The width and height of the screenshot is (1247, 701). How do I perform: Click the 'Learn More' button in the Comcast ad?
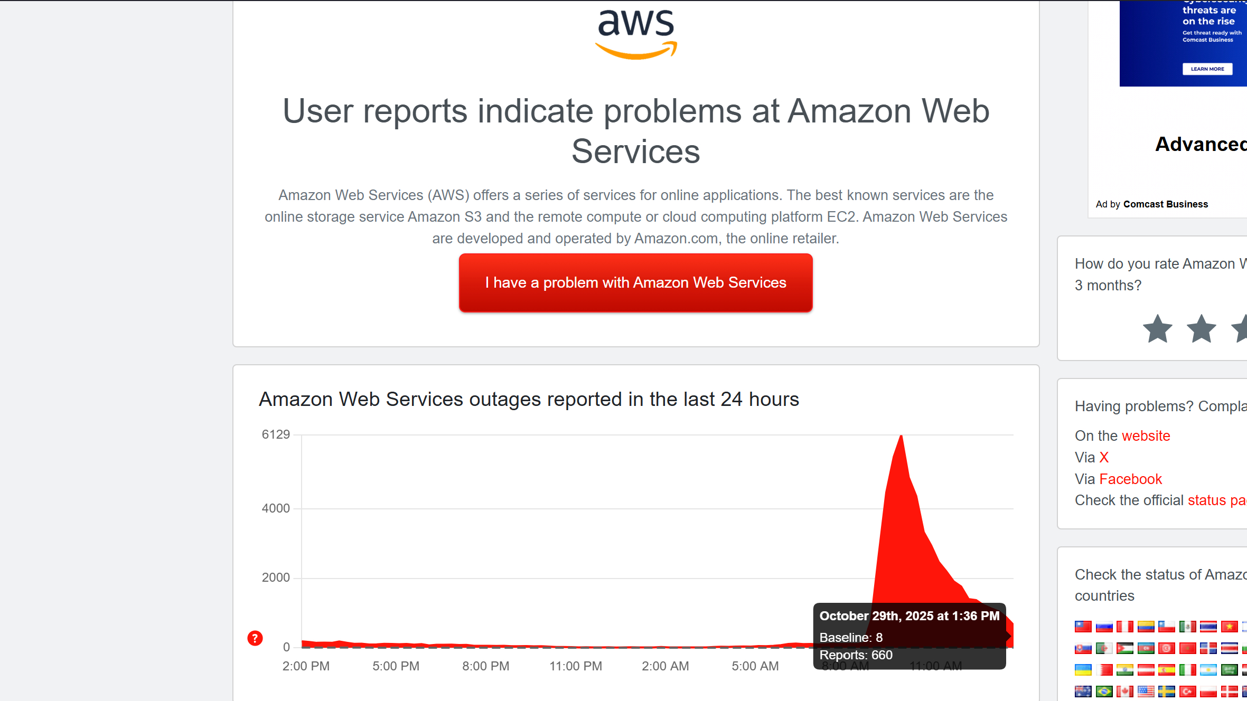1207,69
